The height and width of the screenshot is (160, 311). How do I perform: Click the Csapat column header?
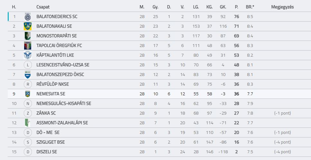43,7
